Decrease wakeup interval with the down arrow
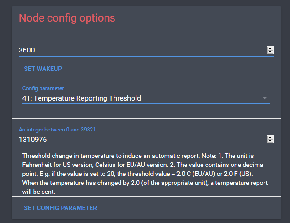Viewport: 290px width, 223px height. tap(270, 52)
